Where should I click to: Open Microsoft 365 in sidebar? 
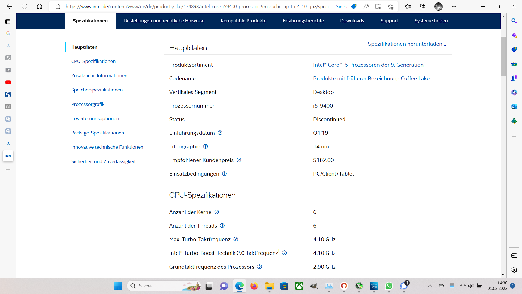pos(514,92)
